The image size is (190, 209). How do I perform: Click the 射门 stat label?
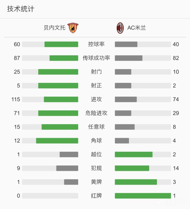click(96, 72)
